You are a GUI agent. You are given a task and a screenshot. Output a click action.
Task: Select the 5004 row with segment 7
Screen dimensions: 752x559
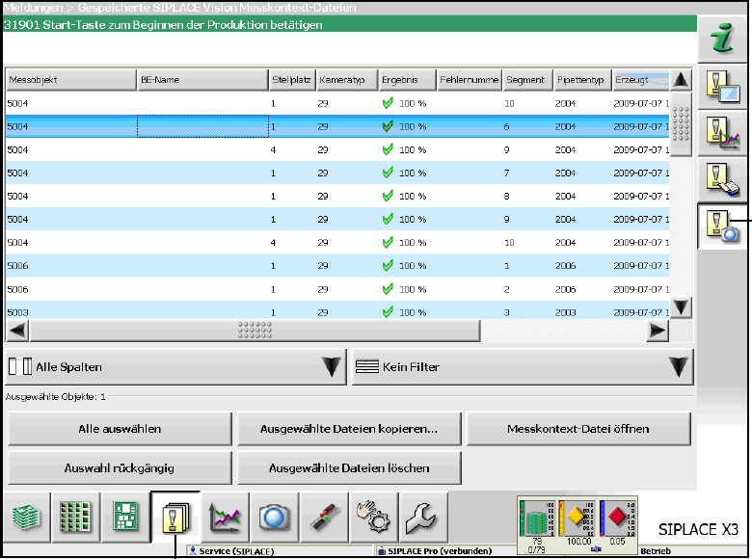(x=337, y=173)
